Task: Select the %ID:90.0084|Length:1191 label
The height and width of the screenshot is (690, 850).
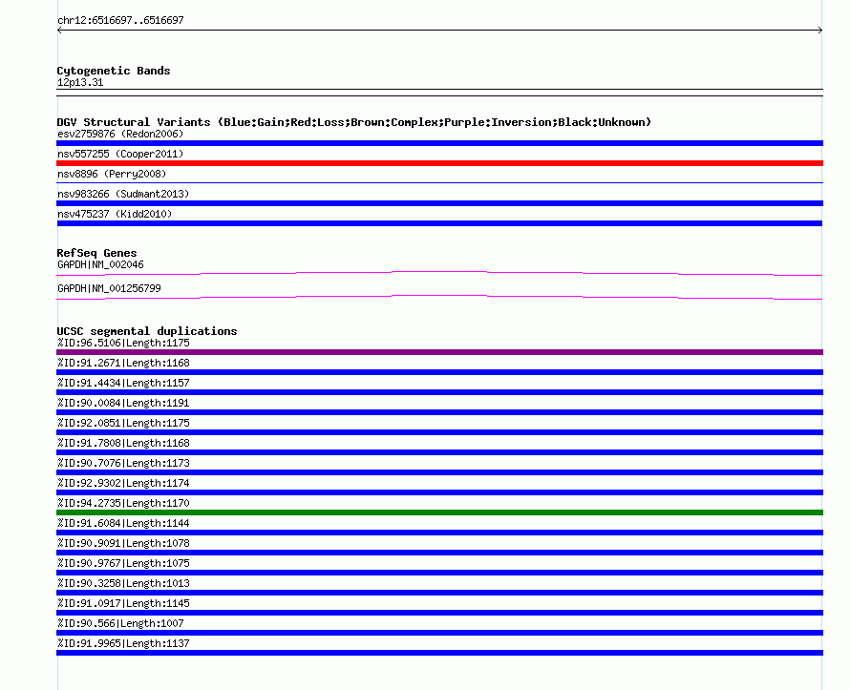Action: pos(123,403)
